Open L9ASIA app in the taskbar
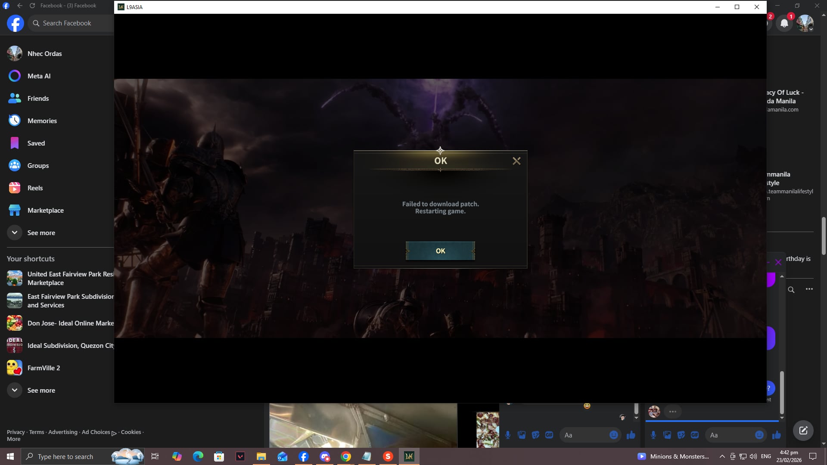The width and height of the screenshot is (827, 465). tap(409, 456)
